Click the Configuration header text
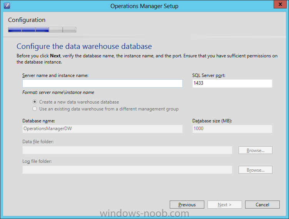Viewport: 289px width, 219px height. click(x=27, y=20)
